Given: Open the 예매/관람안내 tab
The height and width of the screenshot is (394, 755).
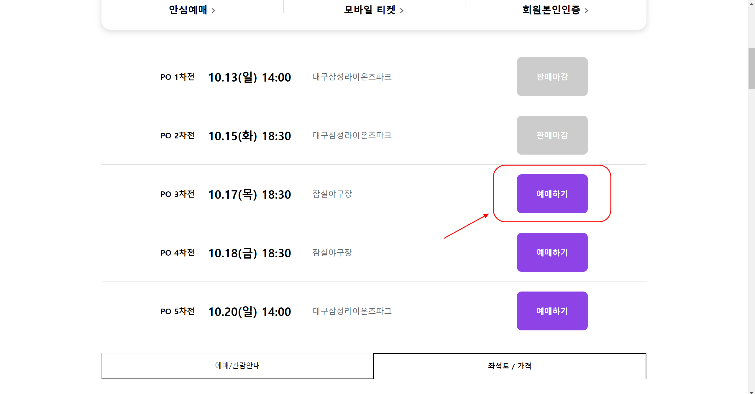Looking at the screenshot, I should click(237, 366).
